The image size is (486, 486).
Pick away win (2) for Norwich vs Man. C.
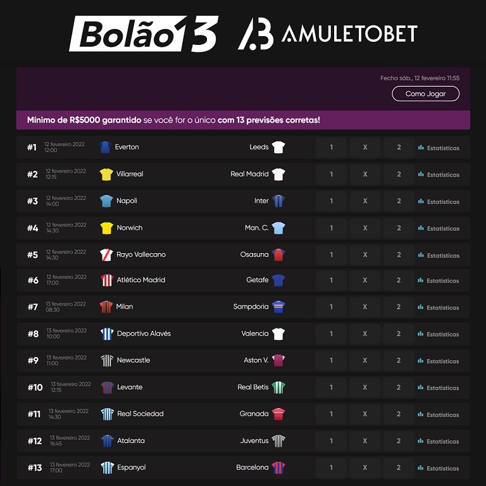pyautogui.click(x=399, y=228)
